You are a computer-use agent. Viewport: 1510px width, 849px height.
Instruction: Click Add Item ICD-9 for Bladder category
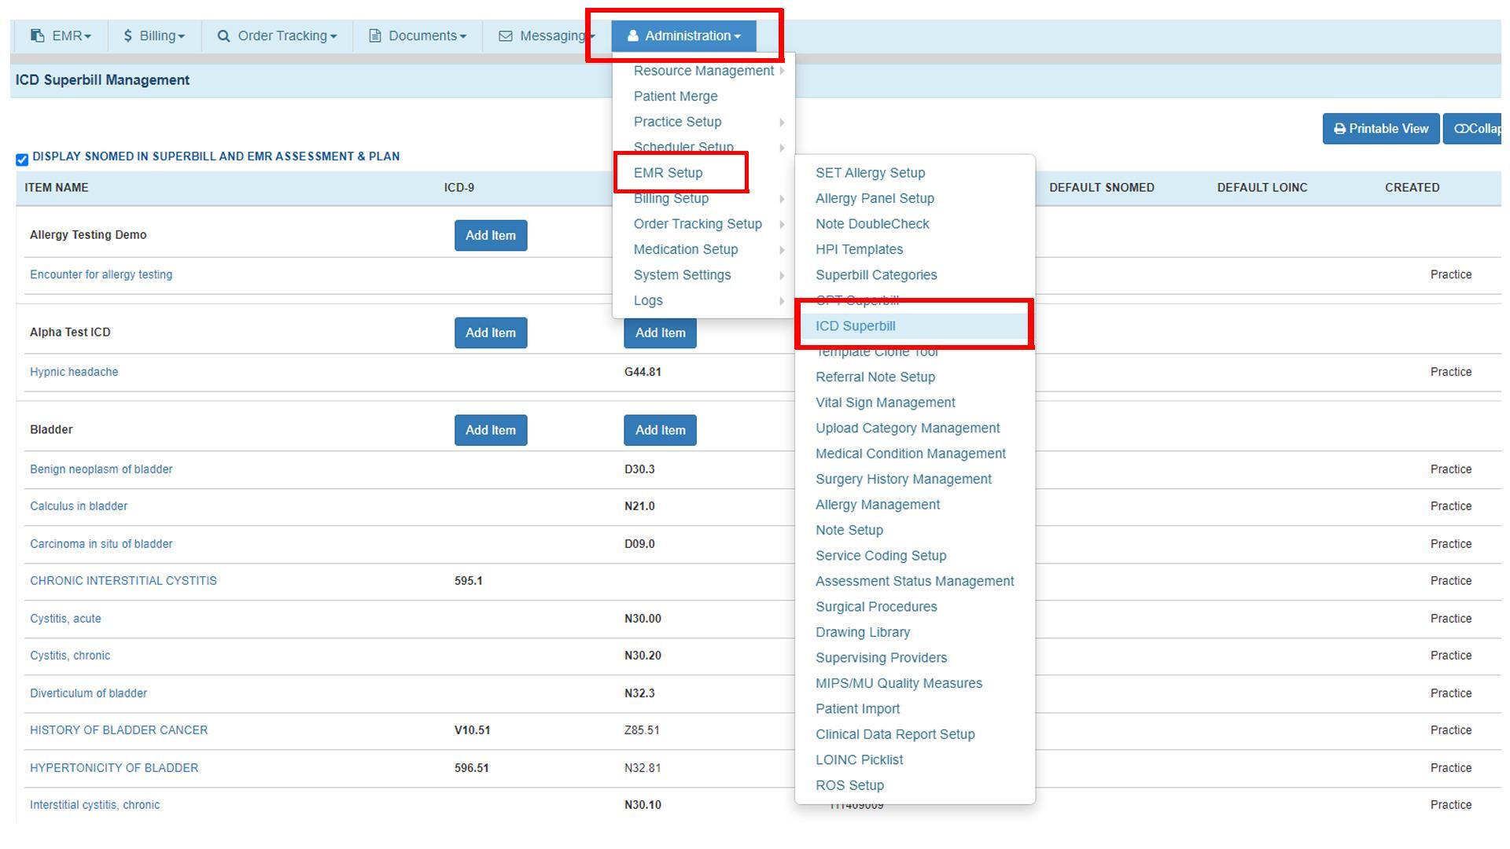pos(490,430)
